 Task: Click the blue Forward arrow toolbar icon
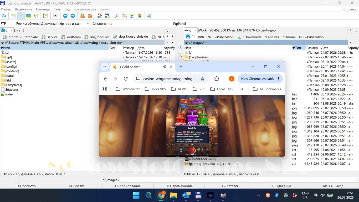coord(73,16)
